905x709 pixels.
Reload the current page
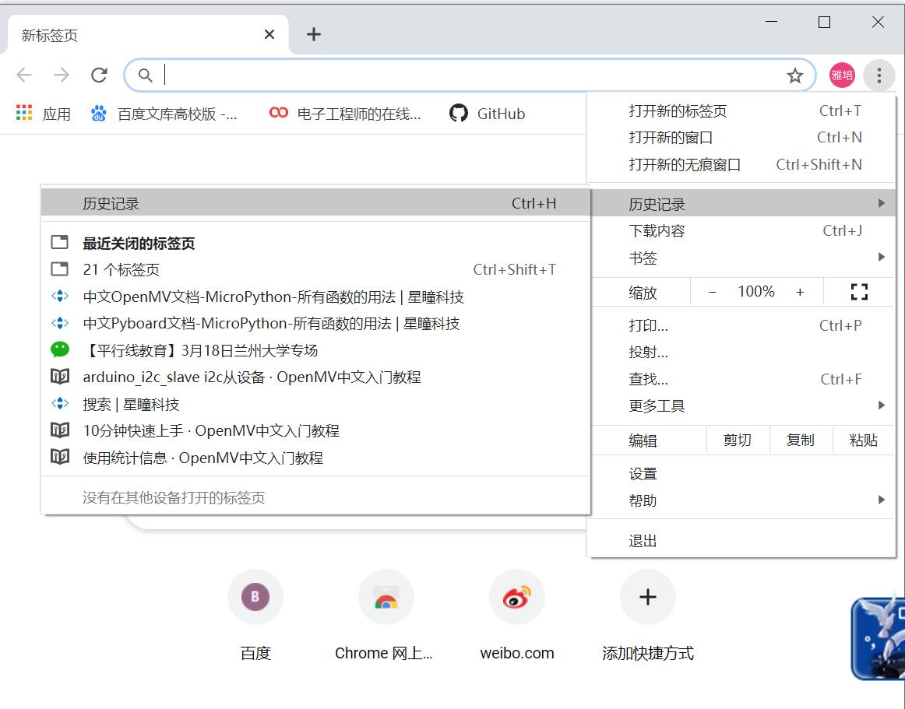(x=99, y=75)
